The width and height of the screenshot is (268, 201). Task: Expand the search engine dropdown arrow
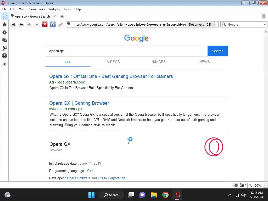click(x=265, y=24)
